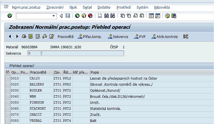This screenshot has width=214, height=124.
Task: Select row of operation 0080
Action: pos(8,121)
